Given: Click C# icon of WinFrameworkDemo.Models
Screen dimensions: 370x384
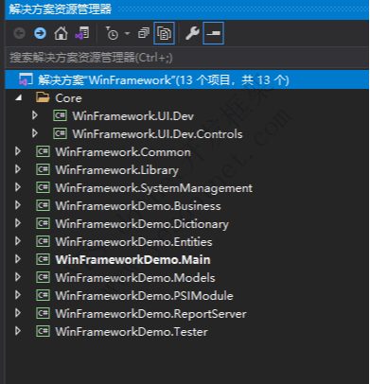Looking at the screenshot, I should coord(43,277).
